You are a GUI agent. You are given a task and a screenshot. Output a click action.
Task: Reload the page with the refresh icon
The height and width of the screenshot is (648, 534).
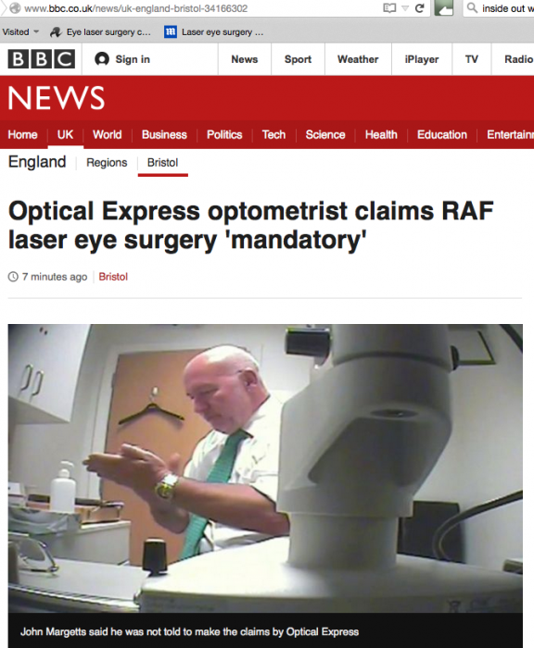click(420, 8)
